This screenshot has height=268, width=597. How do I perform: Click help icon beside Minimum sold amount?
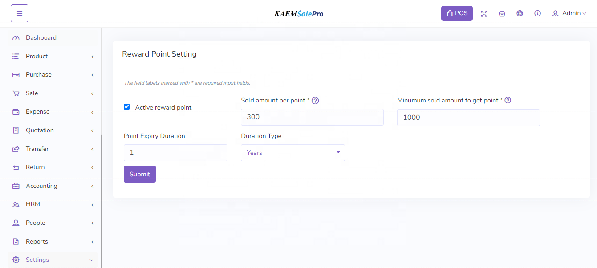click(508, 101)
